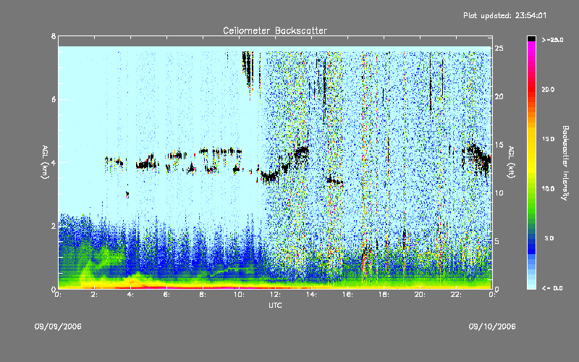Click the blue region at 5.0 on colorbar
The height and width of the screenshot is (362, 579).
pyautogui.click(x=531, y=239)
